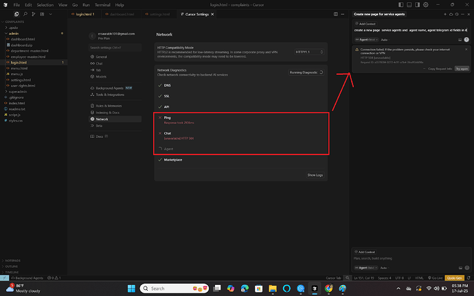Click Try again on connection error

click(462, 69)
